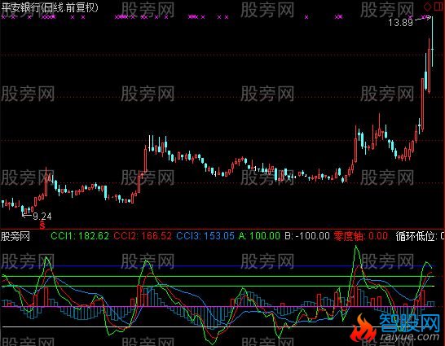Click the 零度轴: 0.00 indicator value
Image resolution: width=445 pixels, height=346 pixels.
361,236
